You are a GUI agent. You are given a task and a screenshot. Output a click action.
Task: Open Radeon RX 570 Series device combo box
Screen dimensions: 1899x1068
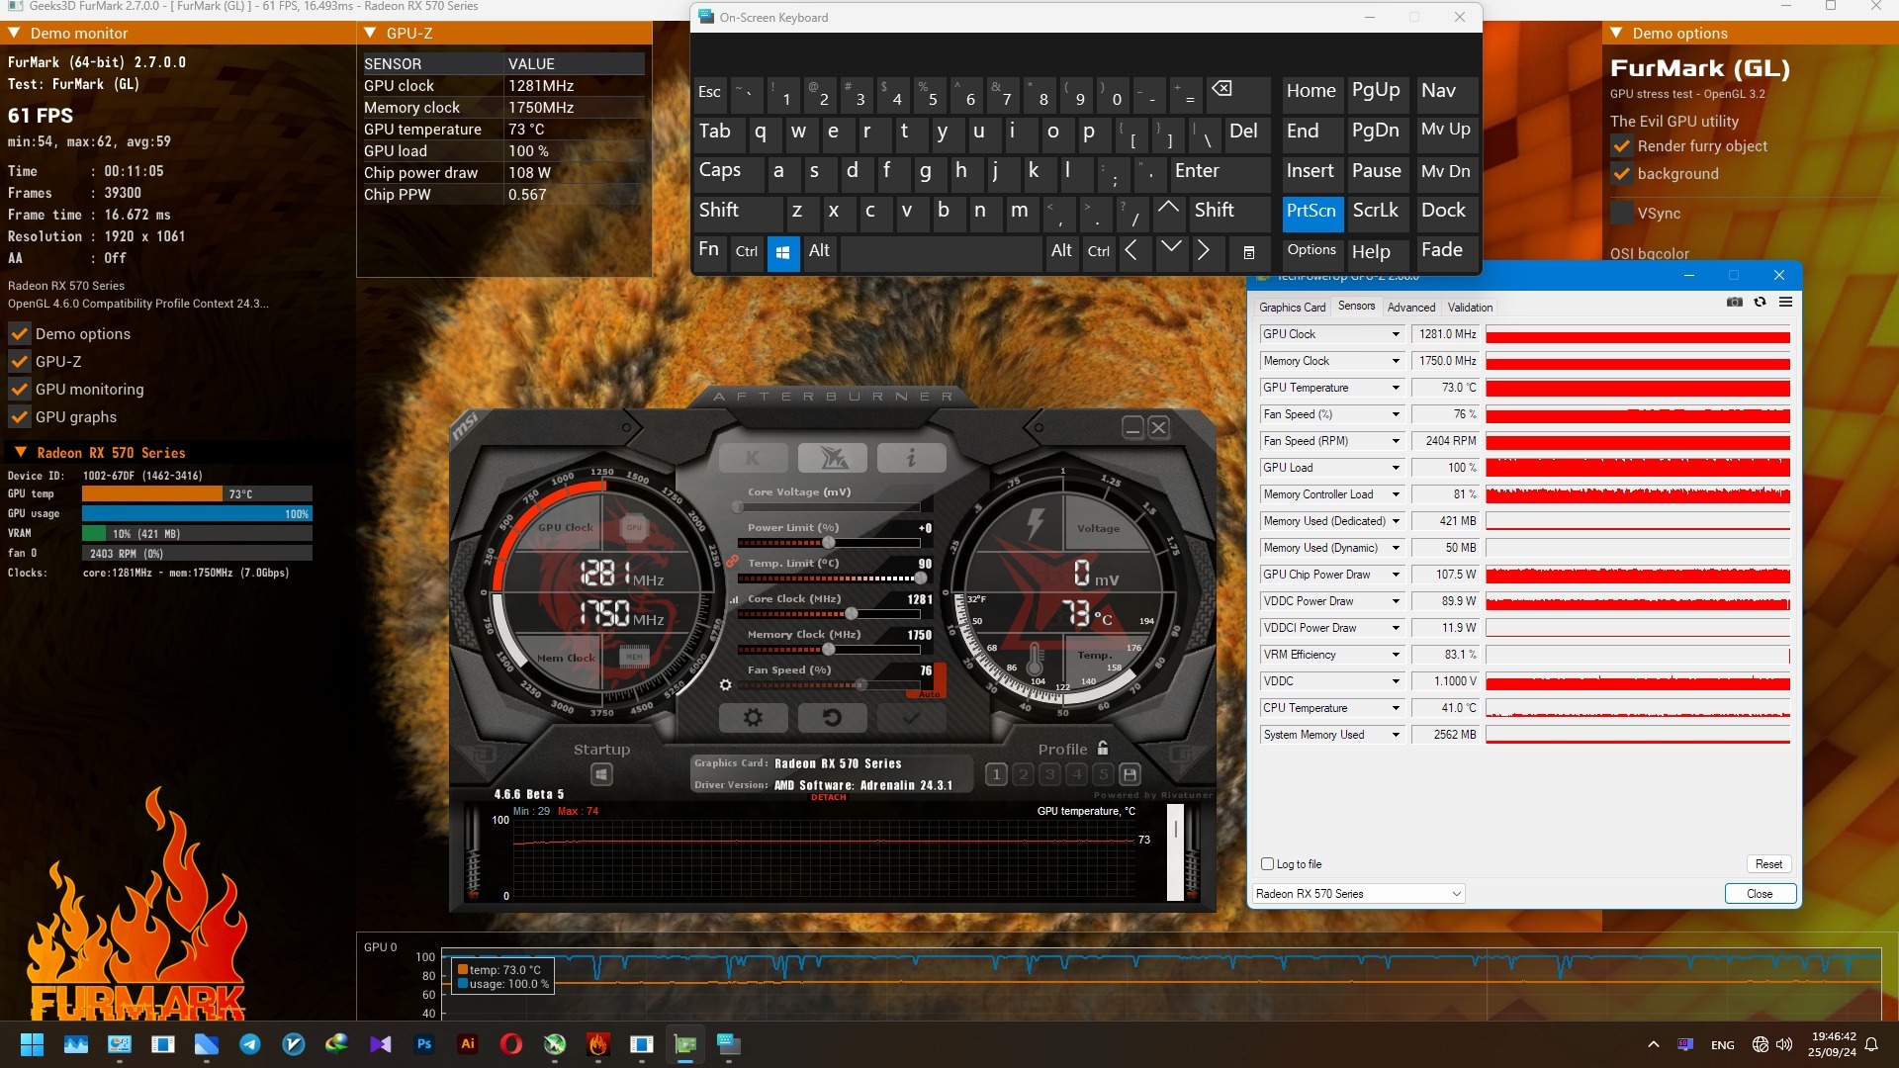pos(1358,894)
